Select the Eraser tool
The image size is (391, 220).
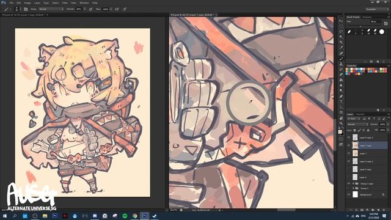[x=341, y=75]
